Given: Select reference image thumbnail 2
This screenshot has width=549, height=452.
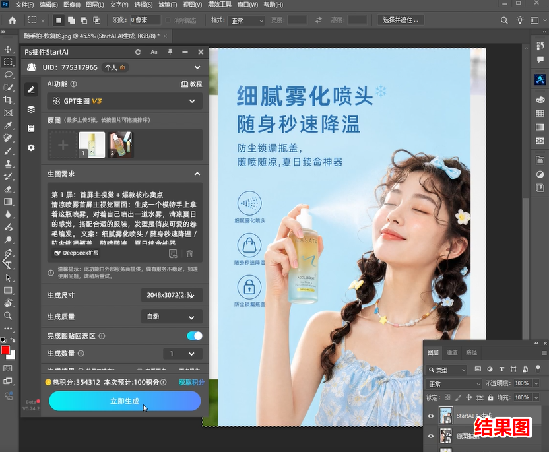Looking at the screenshot, I should (121, 145).
